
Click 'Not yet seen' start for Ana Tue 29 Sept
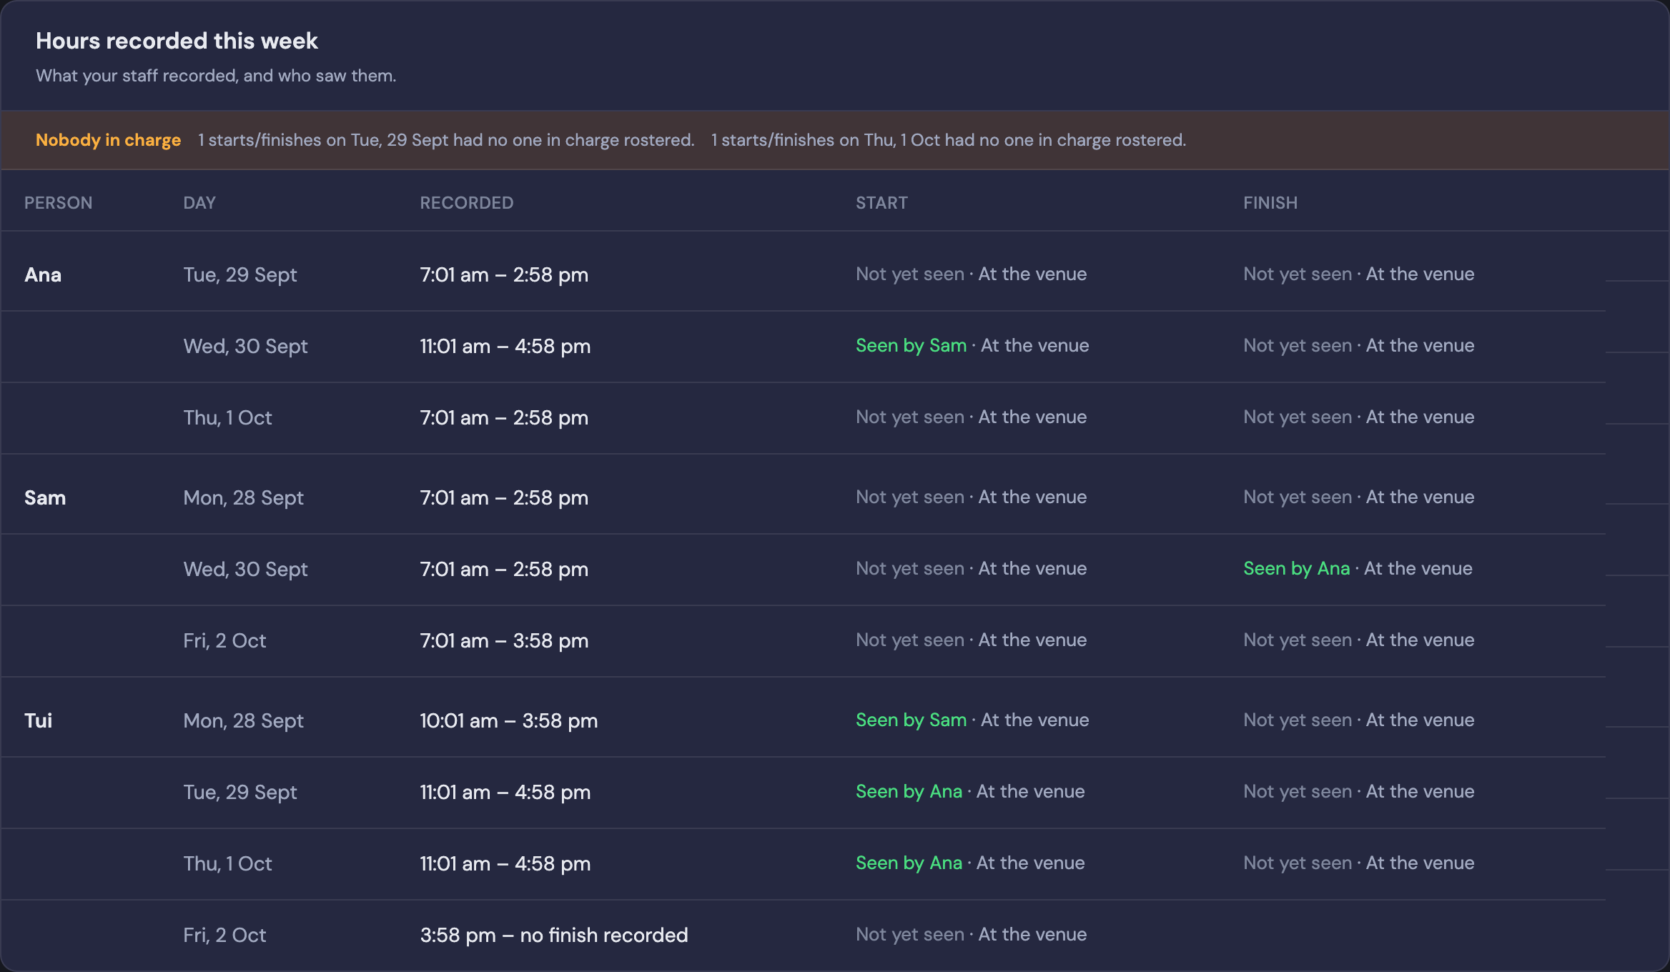pos(910,274)
